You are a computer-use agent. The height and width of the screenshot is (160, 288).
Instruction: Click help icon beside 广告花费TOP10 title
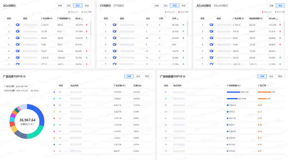24,77
